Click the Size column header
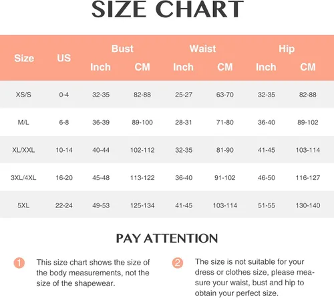The image size is (334, 298). 24,58
